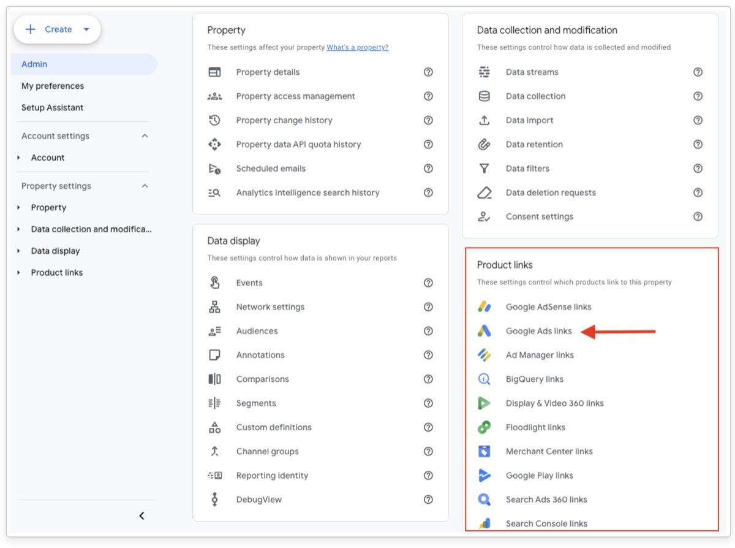Open the Create dropdown arrow
Viewport: 735px width, 548px height.
coord(86,29)
